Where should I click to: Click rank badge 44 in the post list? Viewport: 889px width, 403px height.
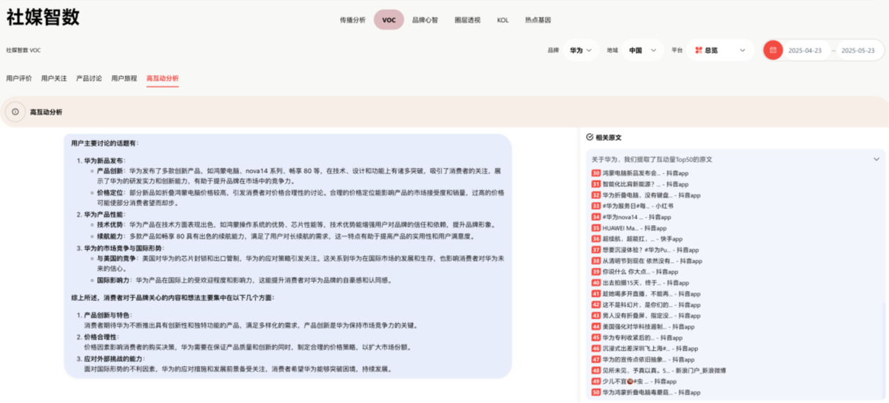[x=596, y=327]
